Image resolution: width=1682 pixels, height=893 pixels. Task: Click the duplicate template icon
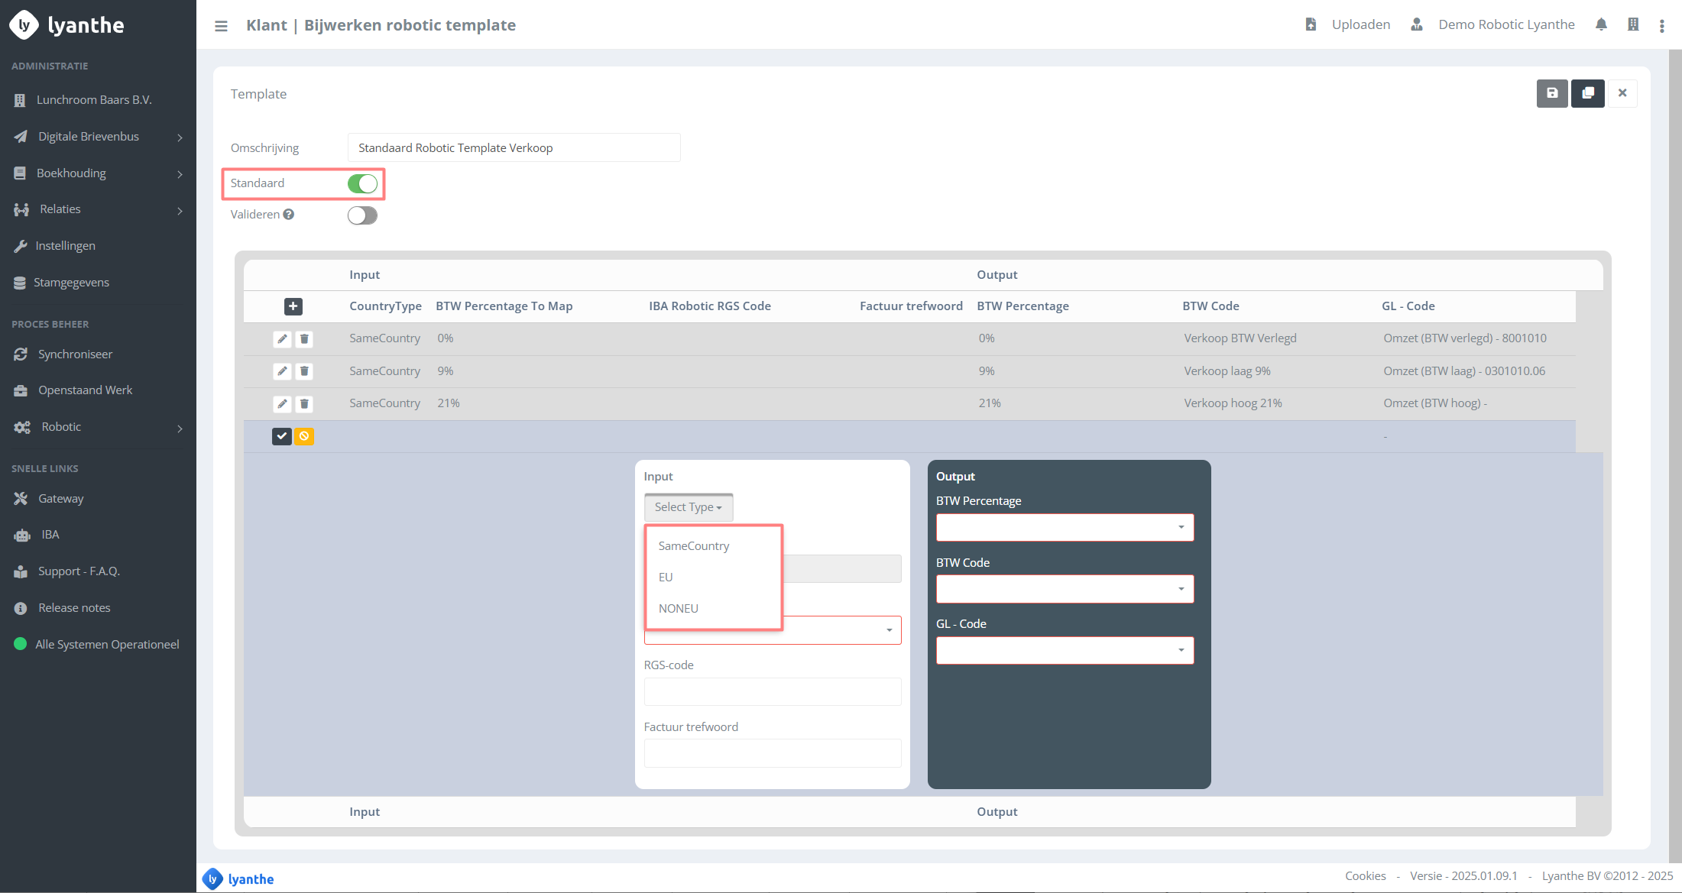(x=1587, y=93)
